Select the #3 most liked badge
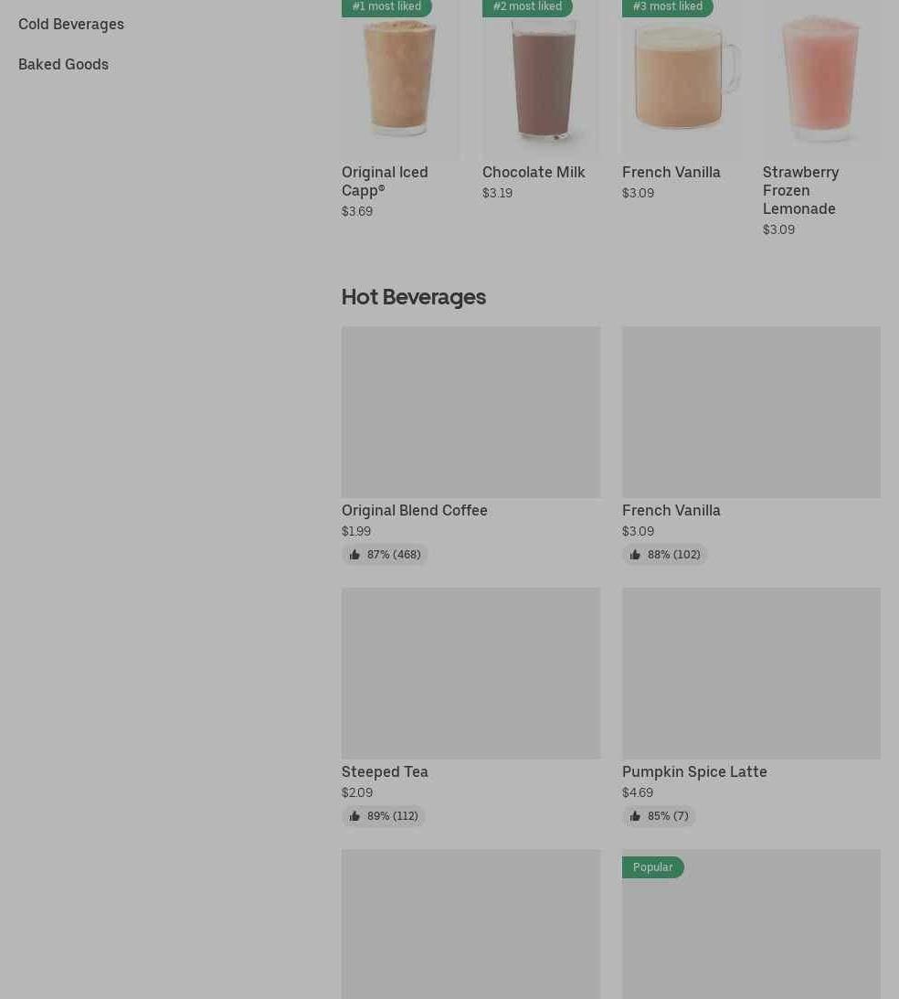 [667, 7]
